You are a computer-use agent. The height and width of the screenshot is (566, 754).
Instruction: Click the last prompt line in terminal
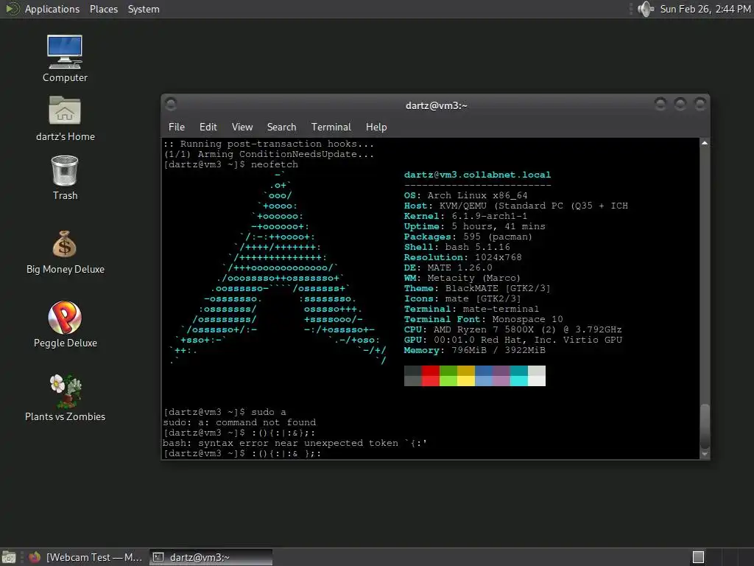tap(242, 453)
